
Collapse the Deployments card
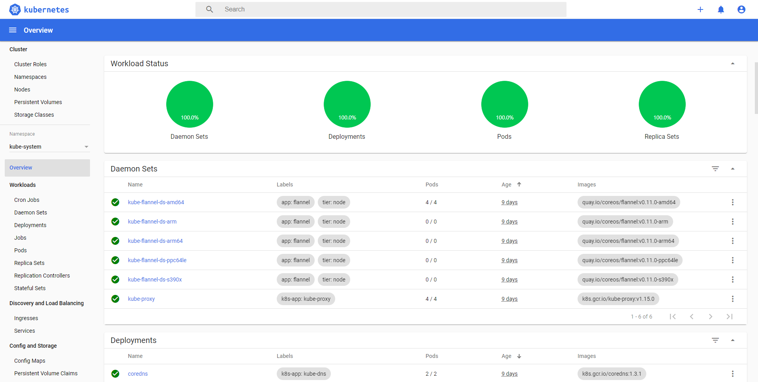(x=733, y=340)
